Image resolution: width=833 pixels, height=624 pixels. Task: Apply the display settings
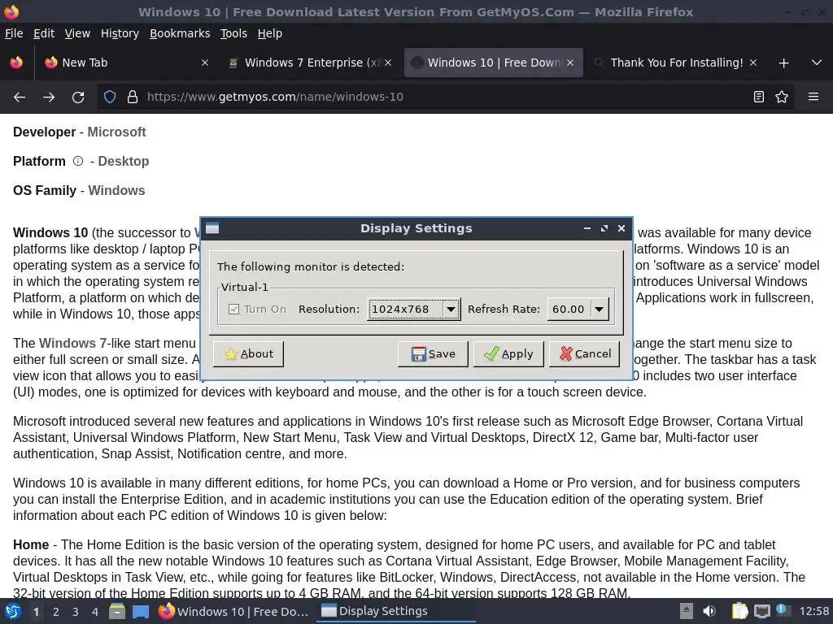(x=508, y=354)
